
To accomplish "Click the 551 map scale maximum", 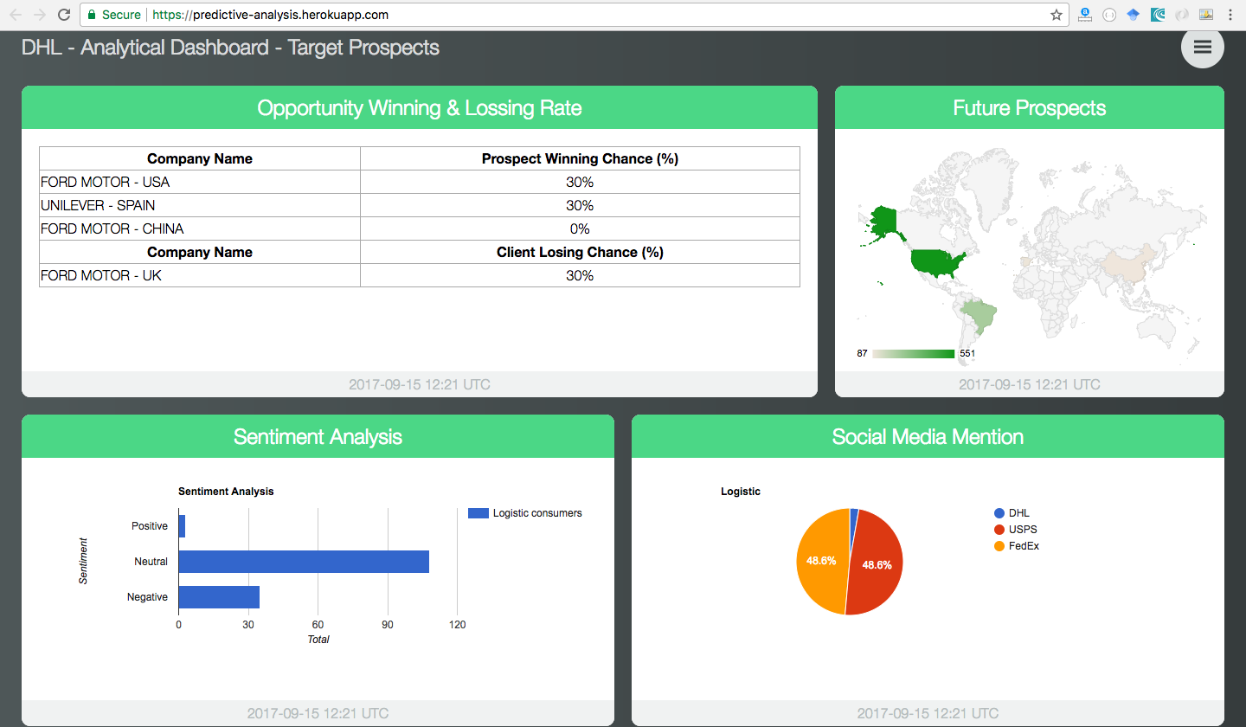I will click(x=967, y=353).
